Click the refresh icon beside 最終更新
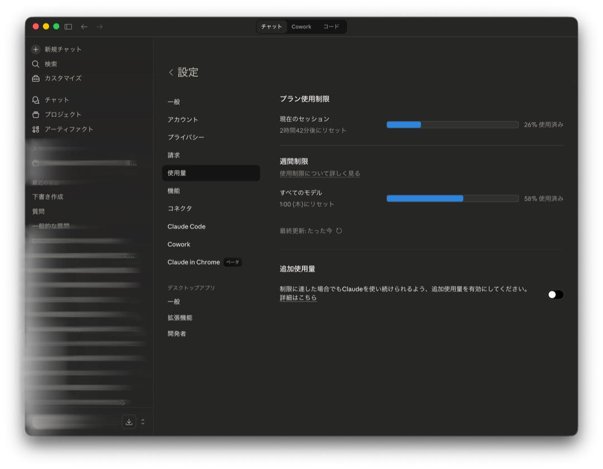This screenshot has height=469, width=603. pos(339,231)
